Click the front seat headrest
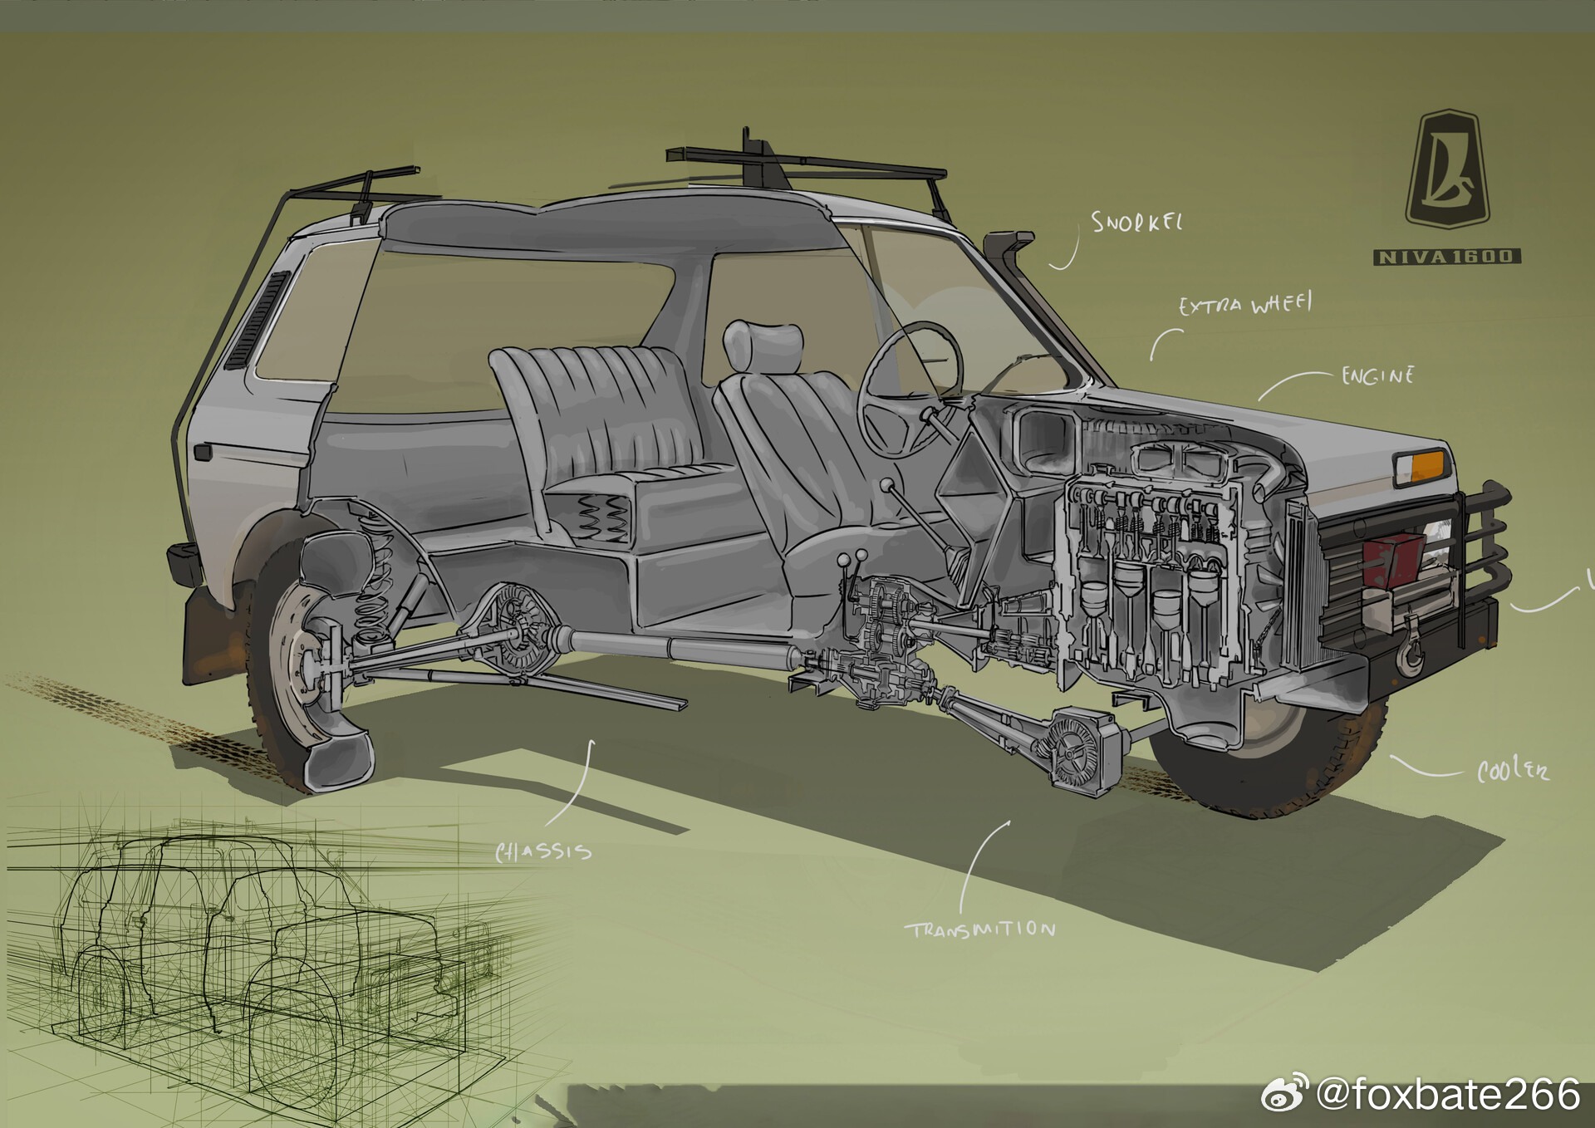Image resolution: width=1595 pixels, height=1128 pixels. point(763,345)
